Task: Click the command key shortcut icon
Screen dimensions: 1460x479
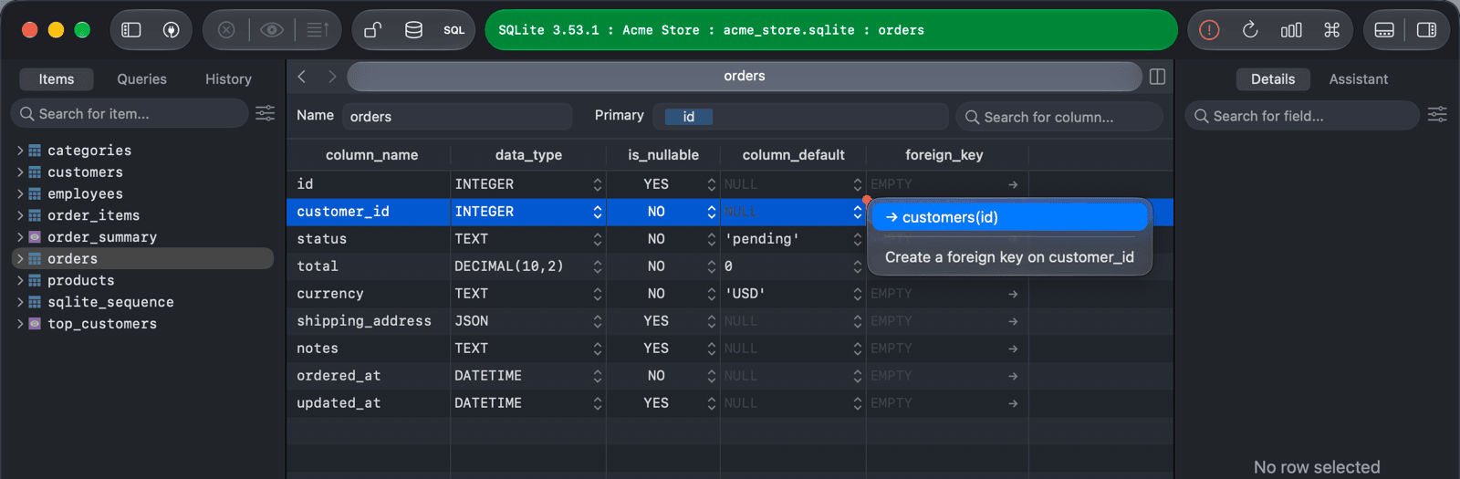Action: coord(1332,30)
